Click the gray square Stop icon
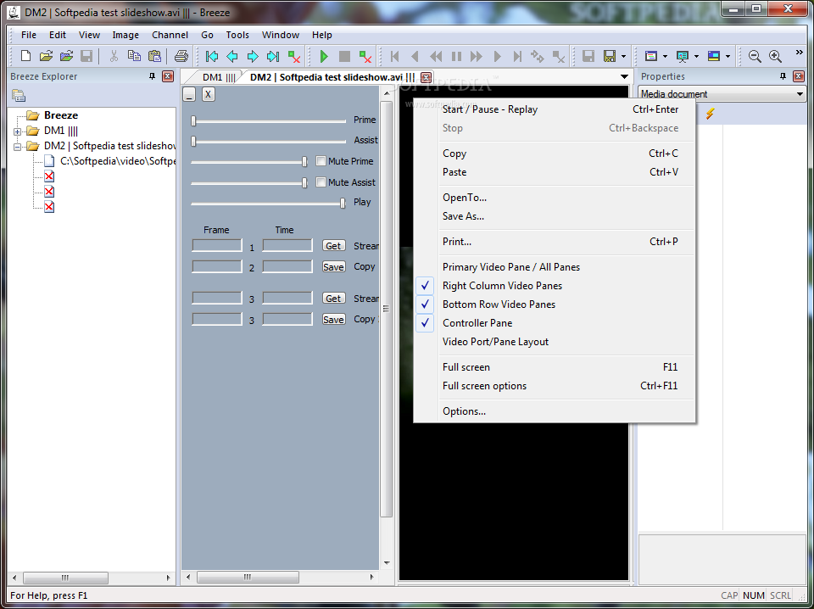Screen dimensions: 814x609 pyautogui.click(x=344, y=56)
